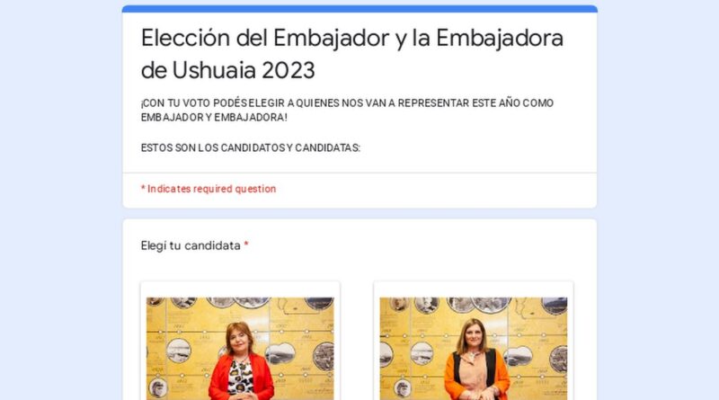Click the asterisk before "Indicates required question"

click(143, 189)
